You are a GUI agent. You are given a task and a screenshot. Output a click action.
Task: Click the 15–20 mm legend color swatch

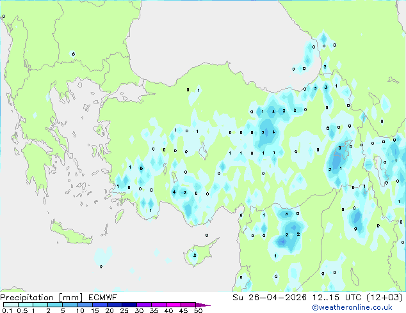pos(100,305)
